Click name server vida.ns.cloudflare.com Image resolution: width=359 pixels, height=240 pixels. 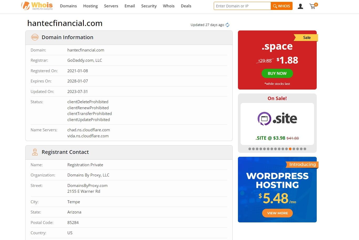point(88,136)
